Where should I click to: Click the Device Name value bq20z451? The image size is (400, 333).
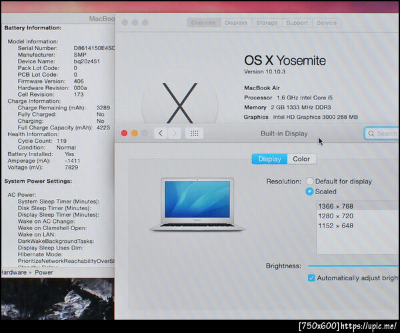pyautogui.click(x=87, y=61)
